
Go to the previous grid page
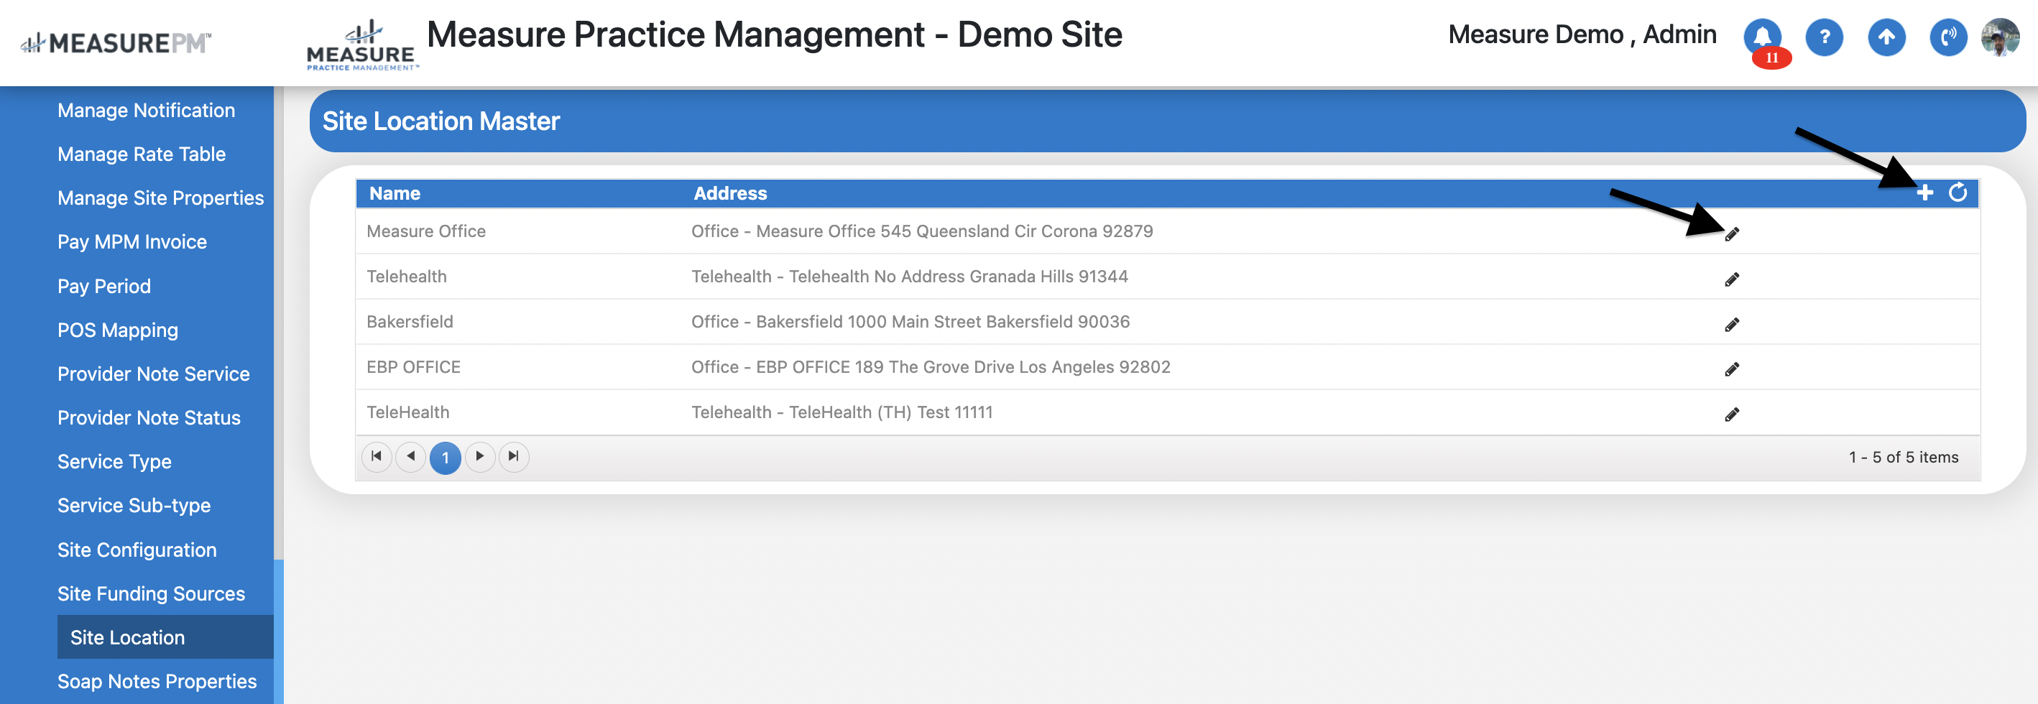(410, 456)
